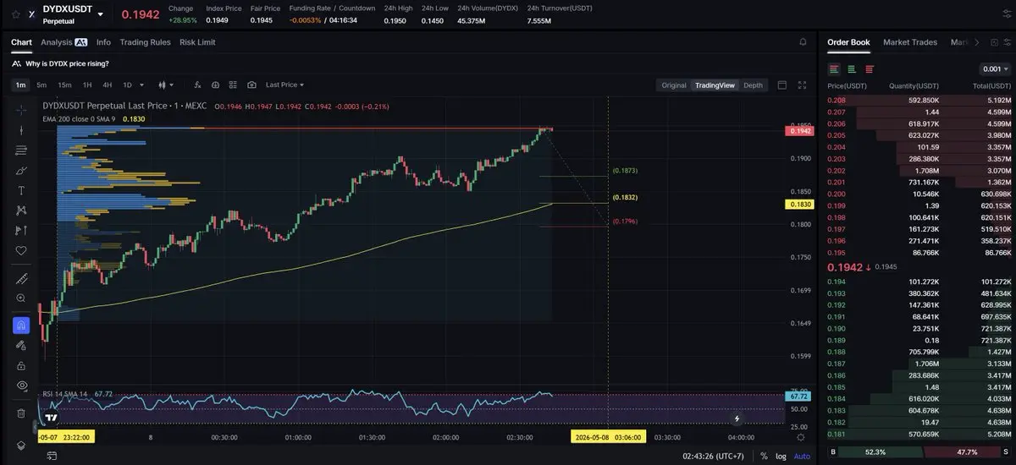
Task: Select the 1D timeframe
Action: (x=128, y=85)
